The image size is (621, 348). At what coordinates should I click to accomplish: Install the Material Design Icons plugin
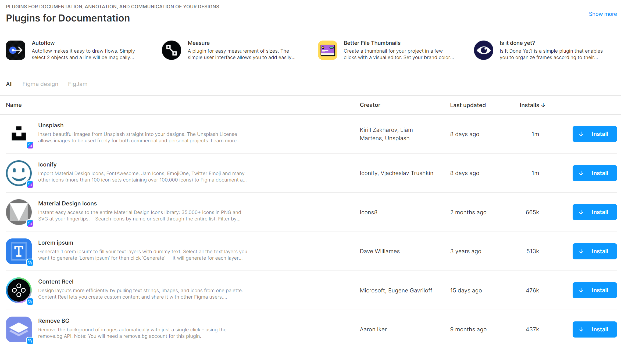pos(595,212)
